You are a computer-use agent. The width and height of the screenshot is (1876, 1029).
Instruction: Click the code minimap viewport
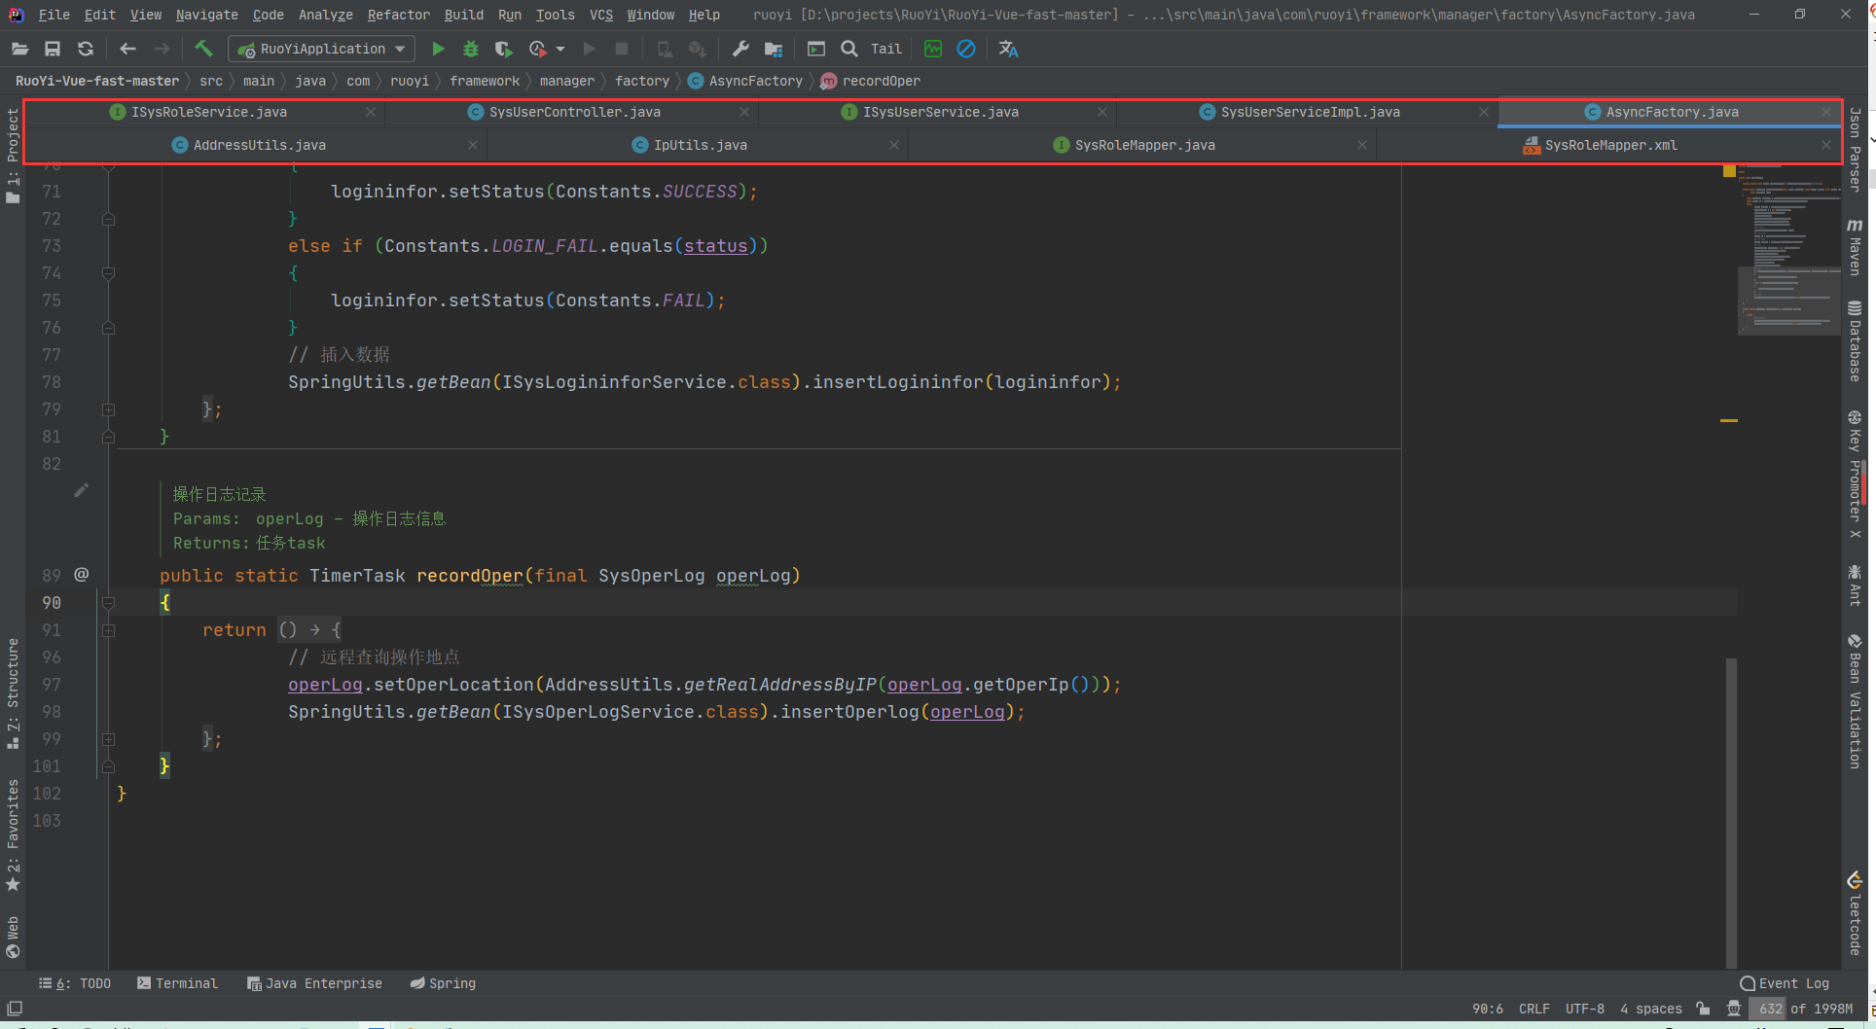[1788, 301]
